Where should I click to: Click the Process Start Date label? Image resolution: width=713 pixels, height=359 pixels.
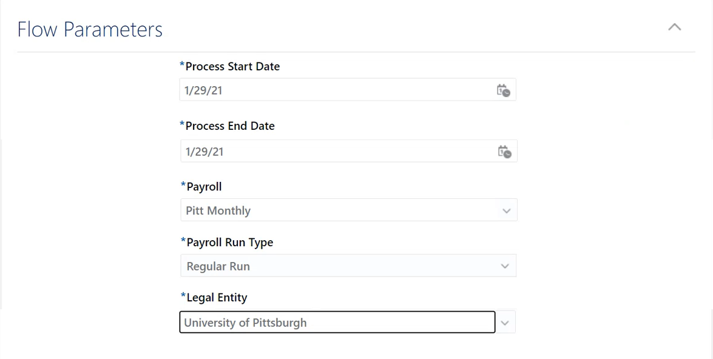coord(232,66)
